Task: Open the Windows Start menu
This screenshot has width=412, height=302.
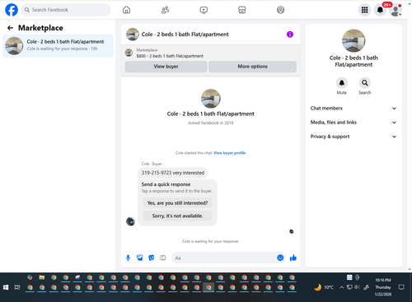Action: [6, 287]
